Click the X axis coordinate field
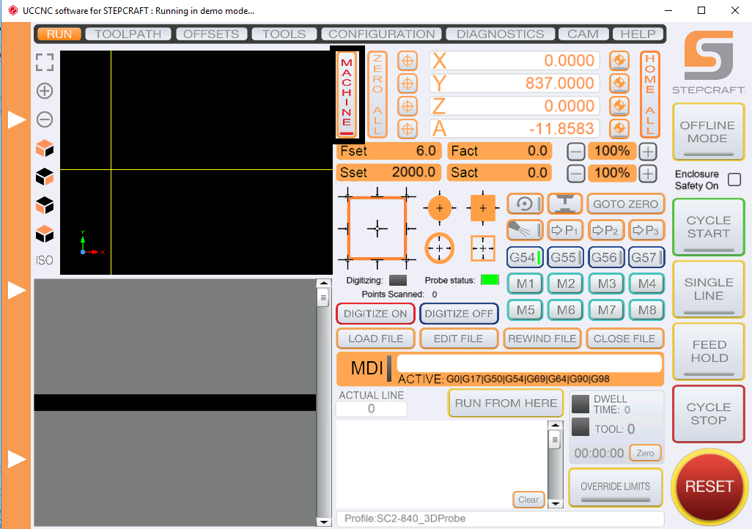 click(x=515, y=61)
